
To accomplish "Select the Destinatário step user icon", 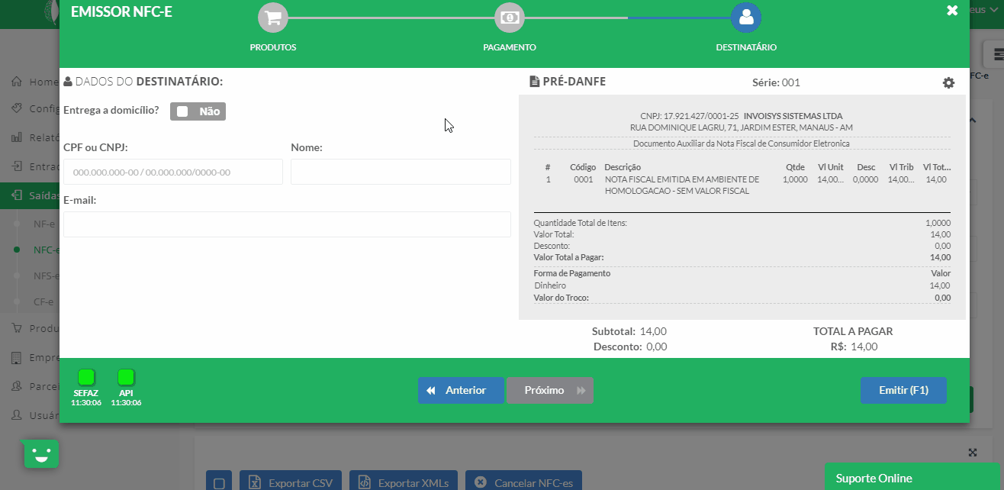I will point(746,18).
